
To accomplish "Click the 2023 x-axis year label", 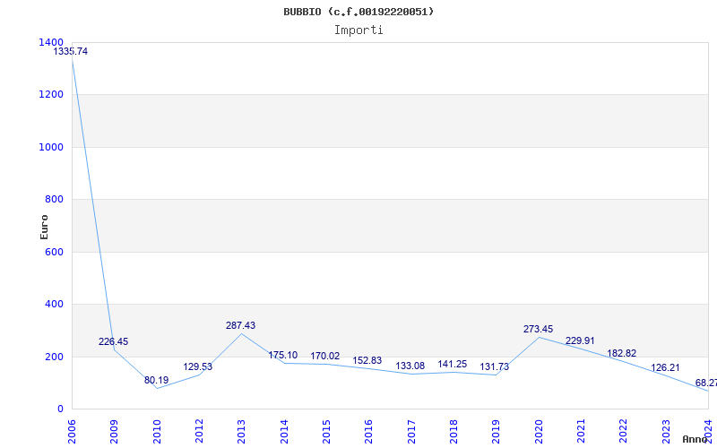I will [x=666, y=432].
